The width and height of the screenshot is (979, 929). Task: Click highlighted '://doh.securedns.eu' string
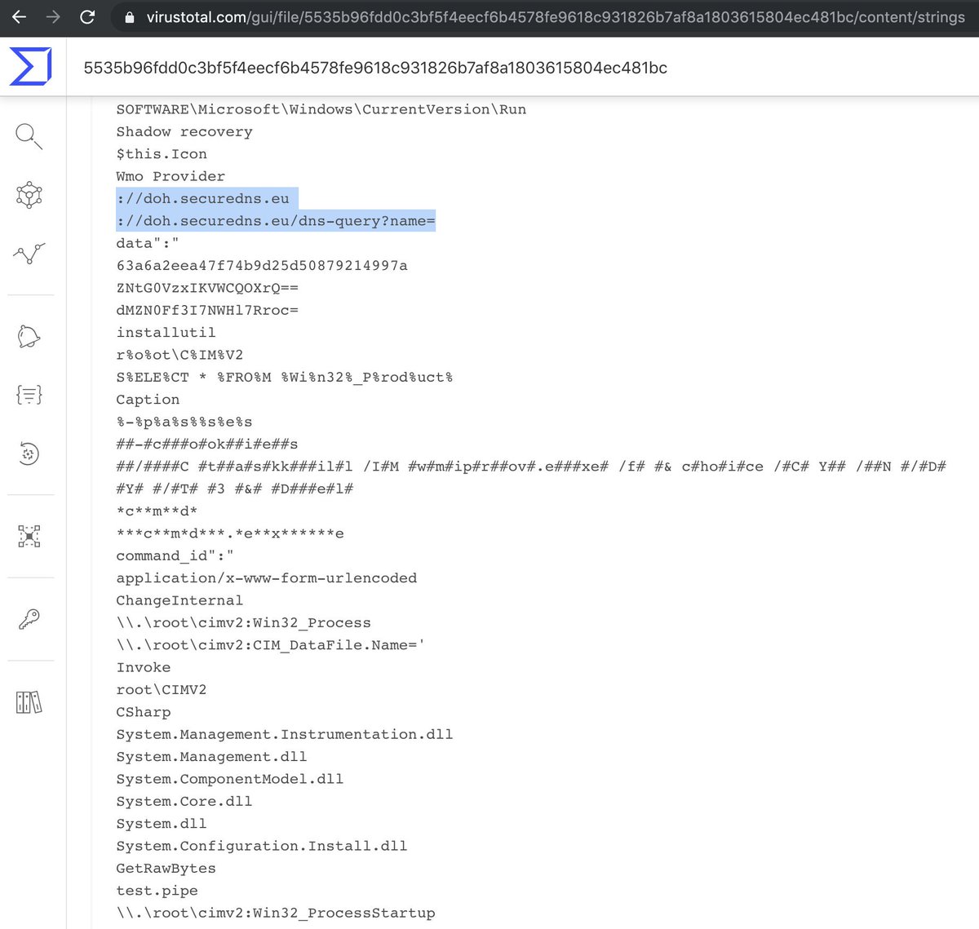(202, 198)
